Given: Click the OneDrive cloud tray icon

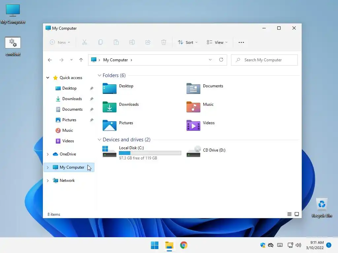Looking at the screenshot, I should pos(271,245).
